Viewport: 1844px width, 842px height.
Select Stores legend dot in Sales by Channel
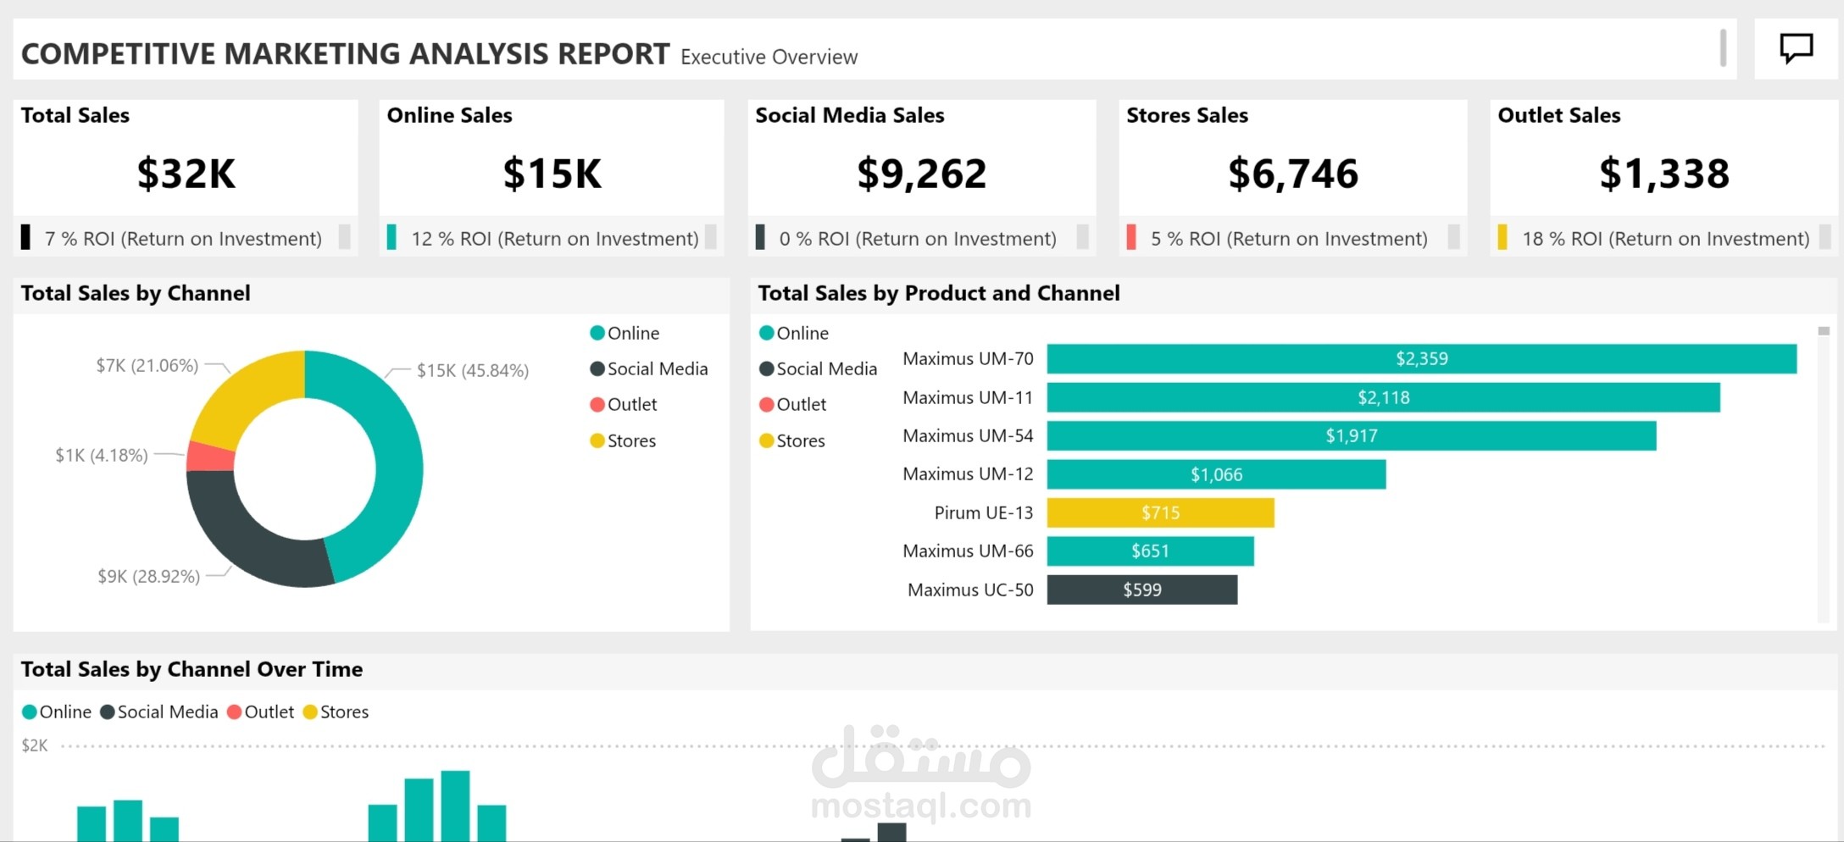597,440
